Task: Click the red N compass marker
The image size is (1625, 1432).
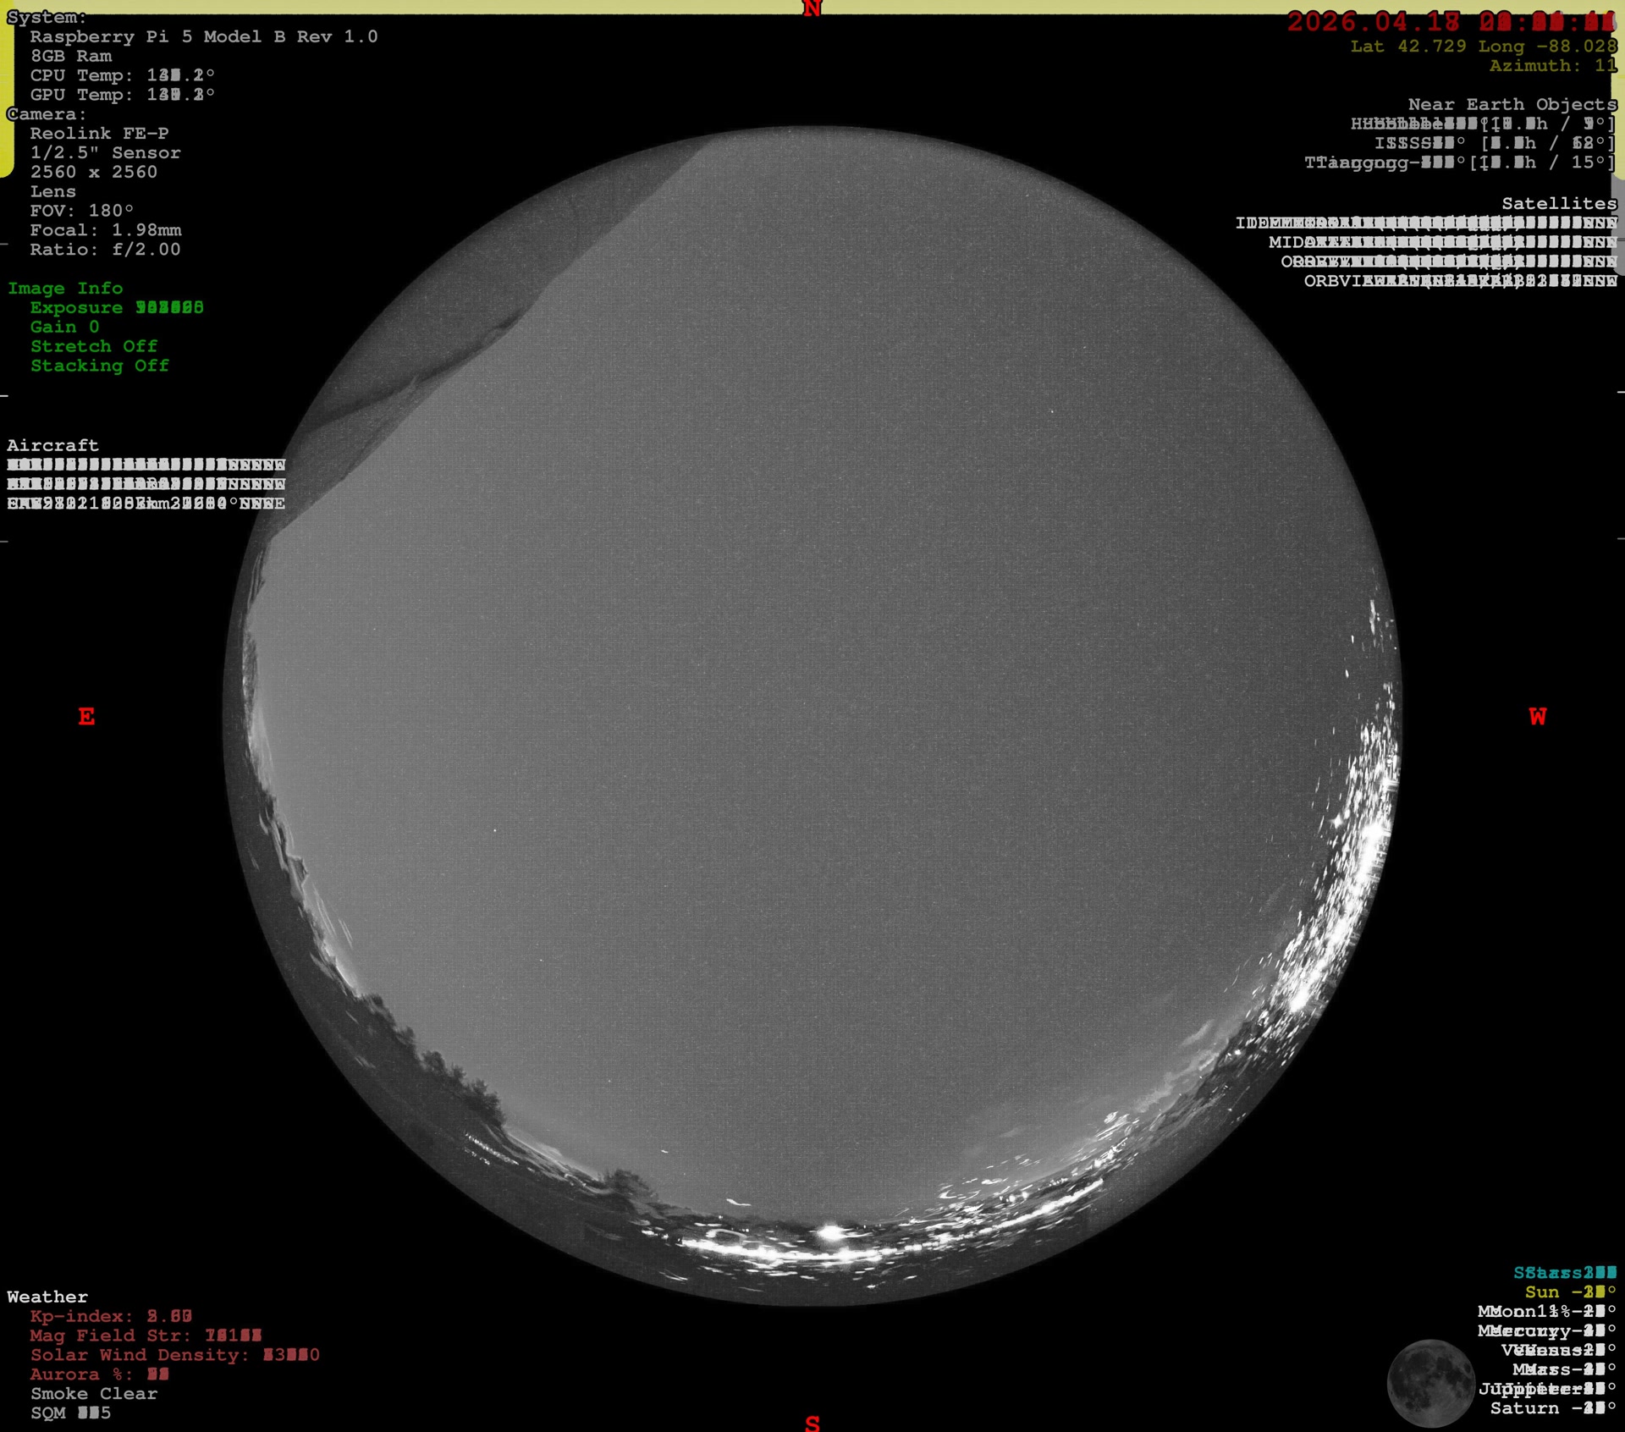Action: (812, 9)
